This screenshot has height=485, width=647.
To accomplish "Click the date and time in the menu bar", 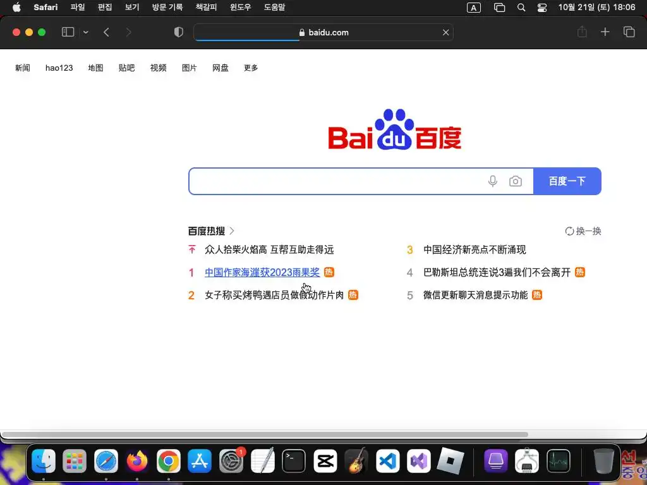I will coord(596,7).
